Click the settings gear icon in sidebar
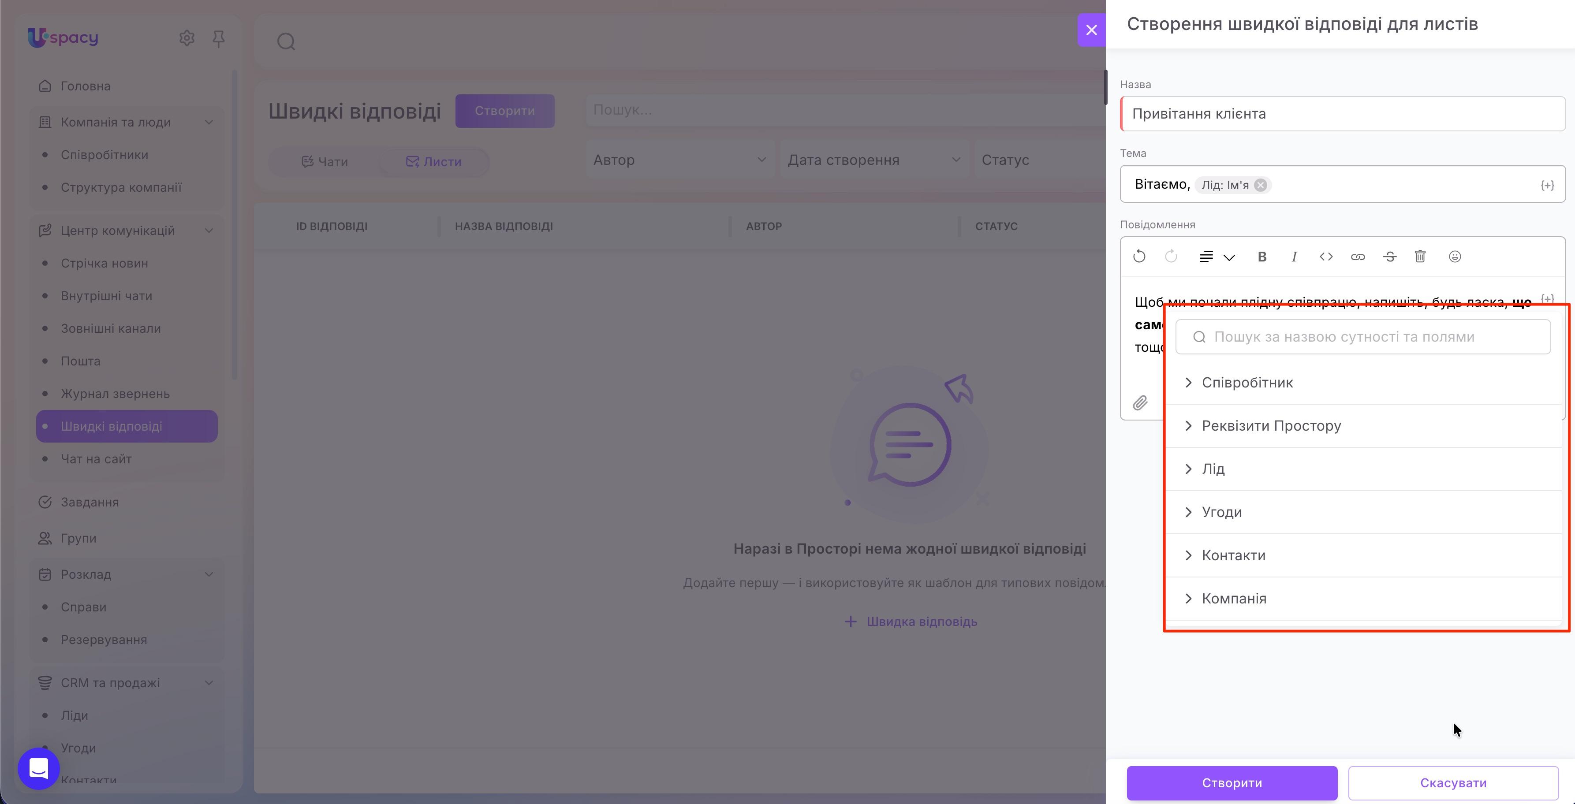1575x804 pixels. click(187, 38)
